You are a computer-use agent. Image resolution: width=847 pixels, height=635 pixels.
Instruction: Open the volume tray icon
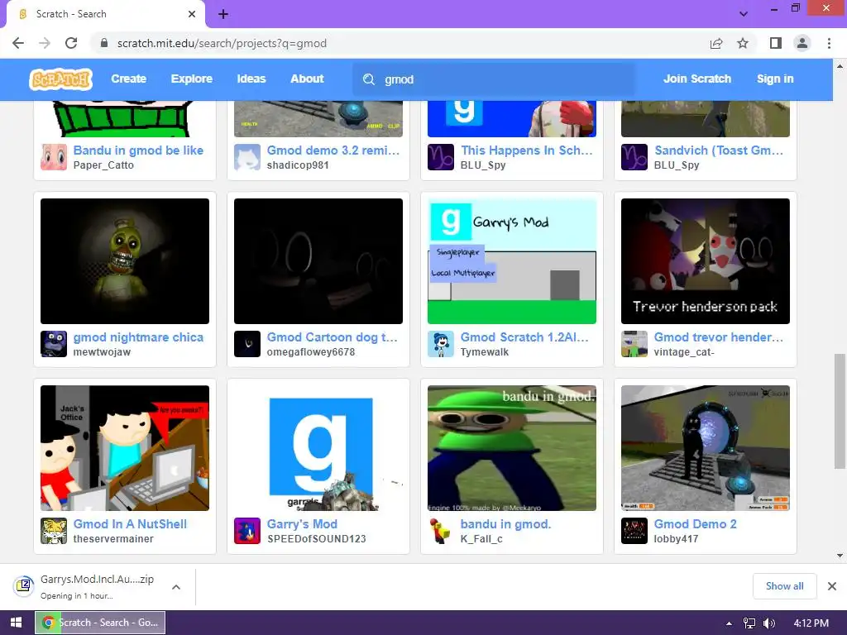(x=768, y=623)
